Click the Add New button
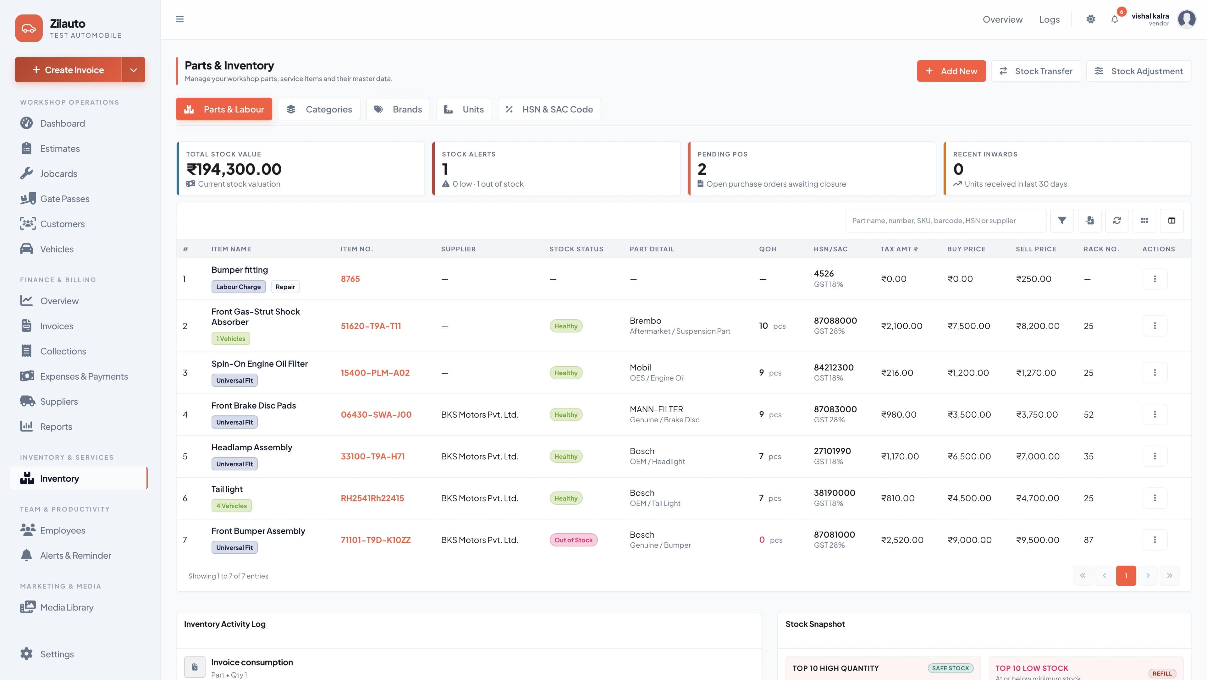 951,71
